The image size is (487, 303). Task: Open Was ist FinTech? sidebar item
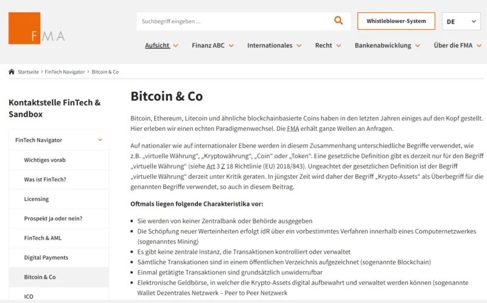click(x=45, y=179)
